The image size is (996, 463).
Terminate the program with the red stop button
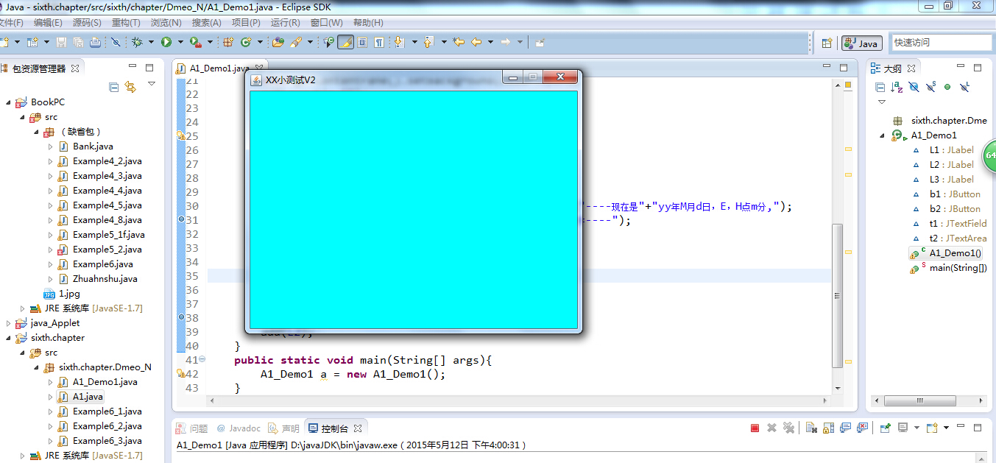tap(755, 428)
